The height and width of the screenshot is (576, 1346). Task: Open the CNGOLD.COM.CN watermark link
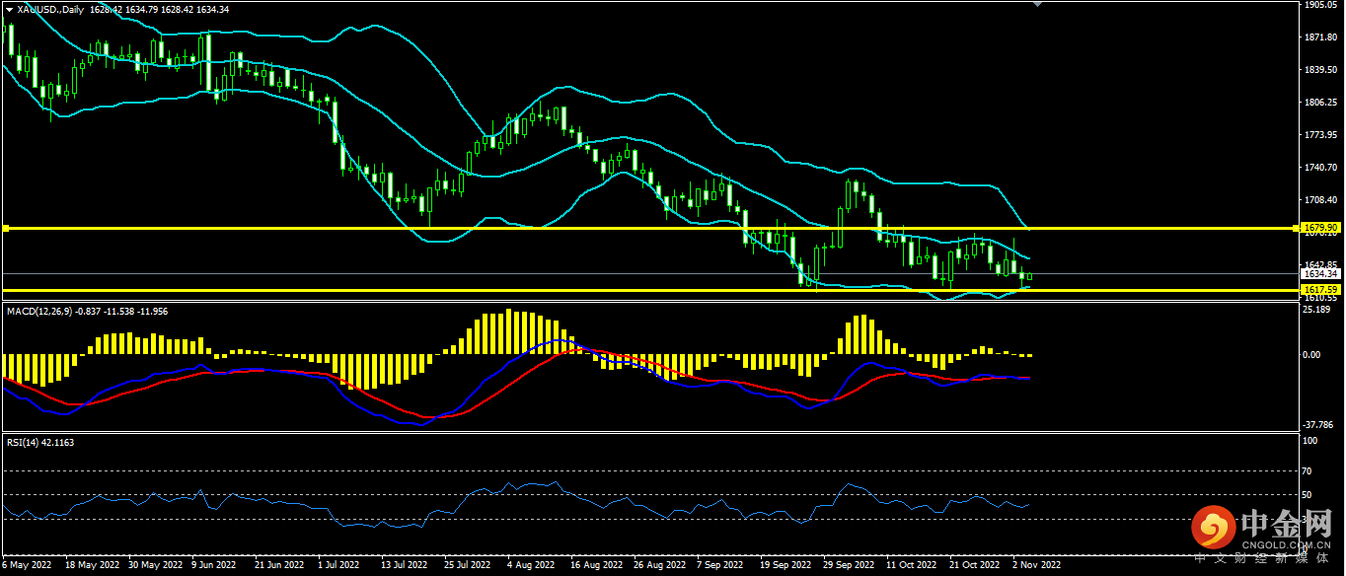pyautogui.click(x=1288, y=543)
